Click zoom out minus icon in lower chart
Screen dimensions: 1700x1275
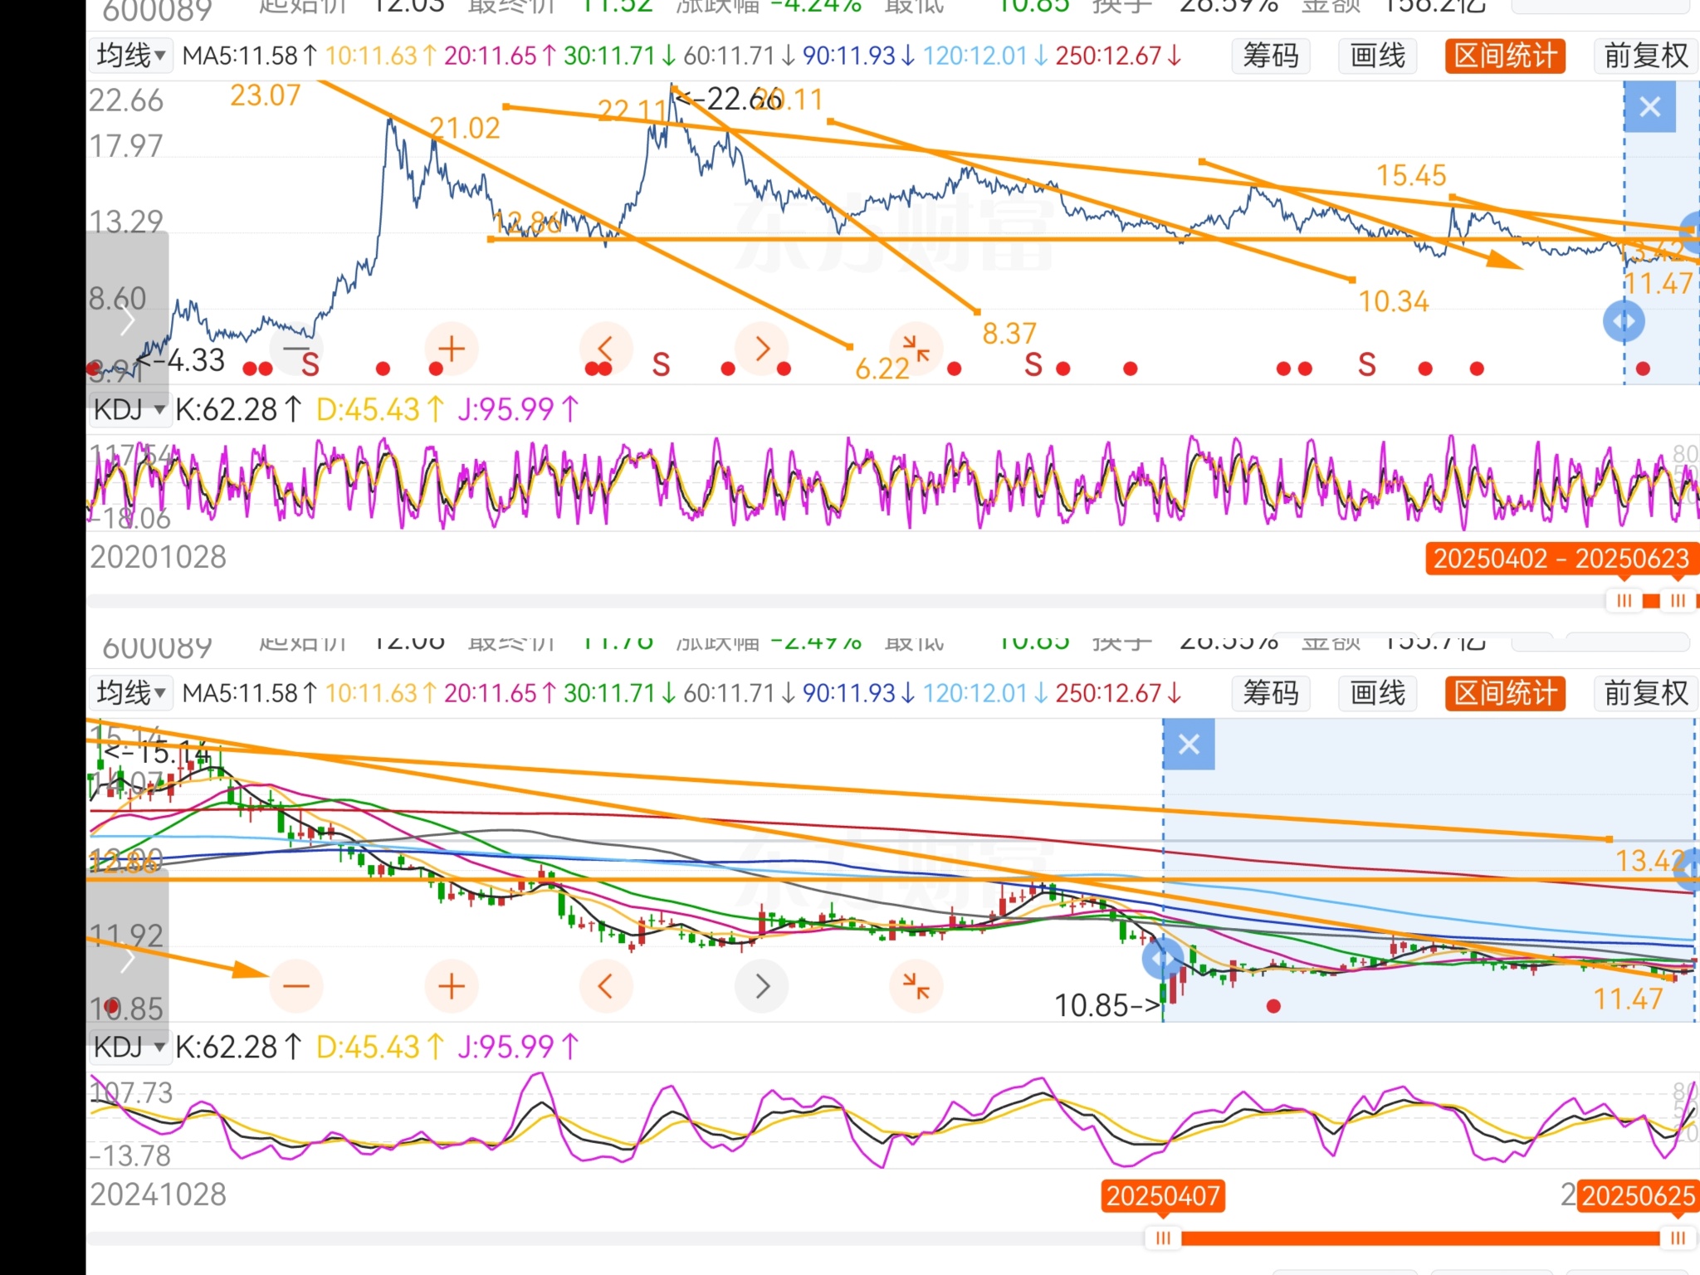tap(296, 986)
